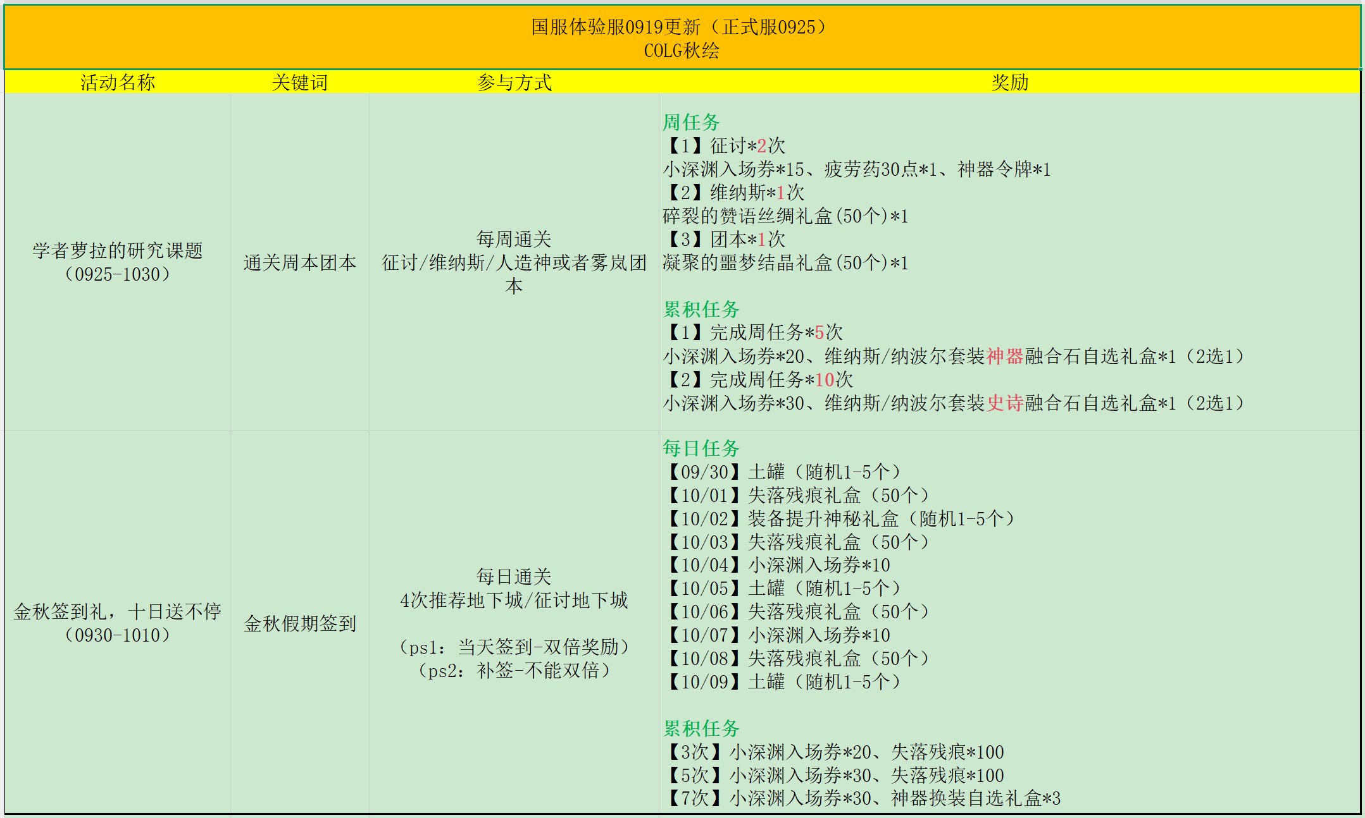Viewport: 1365px width, 818px height.
Task: Click the date range (0930-1010)
Action: point(118,635)
